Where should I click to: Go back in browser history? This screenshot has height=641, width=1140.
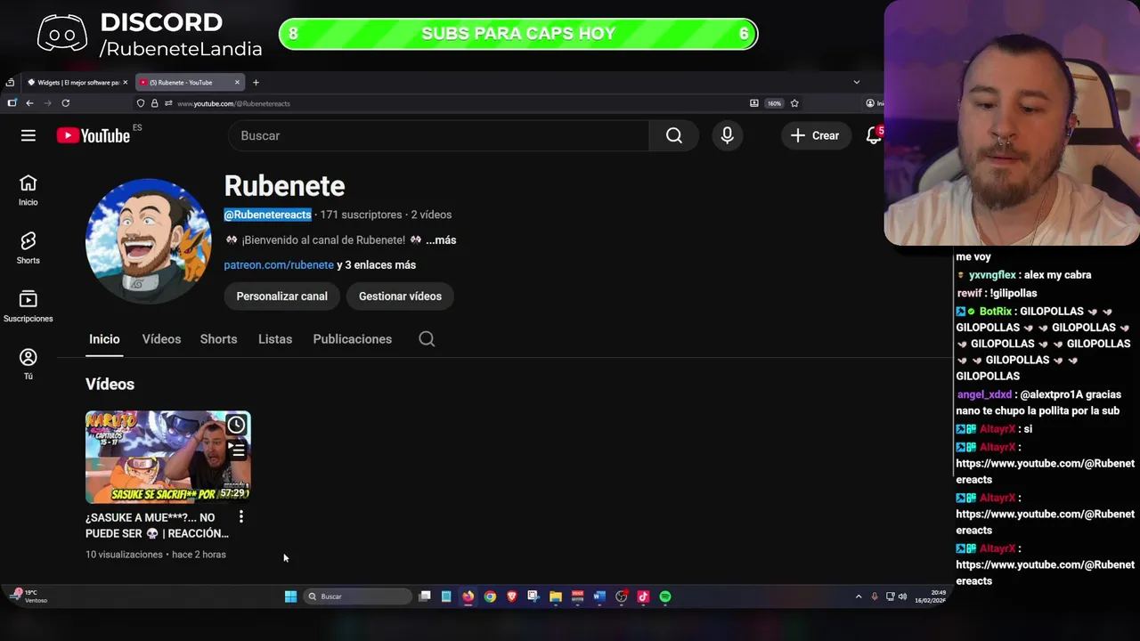(29, 103)
